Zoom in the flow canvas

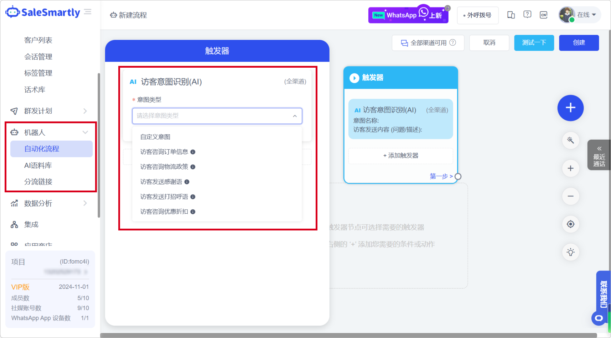[570, 168]
